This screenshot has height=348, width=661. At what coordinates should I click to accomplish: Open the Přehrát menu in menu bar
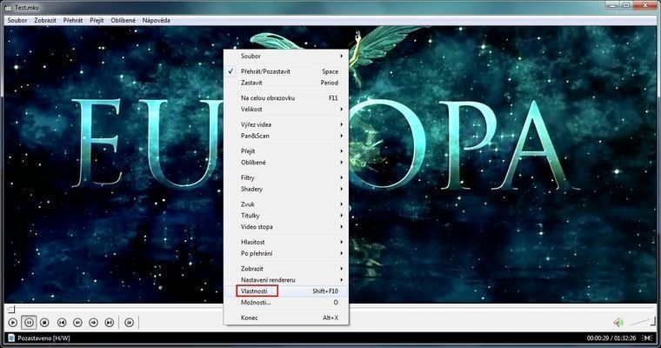(x=73, y=20)
